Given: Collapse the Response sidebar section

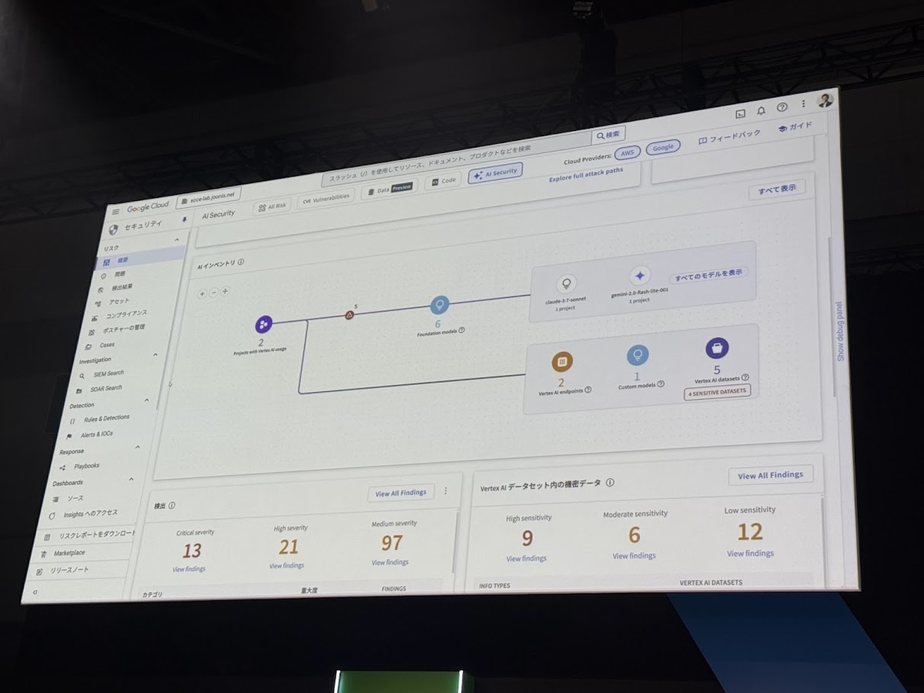Looking at the screenshot, I should (x=138, y=447).
